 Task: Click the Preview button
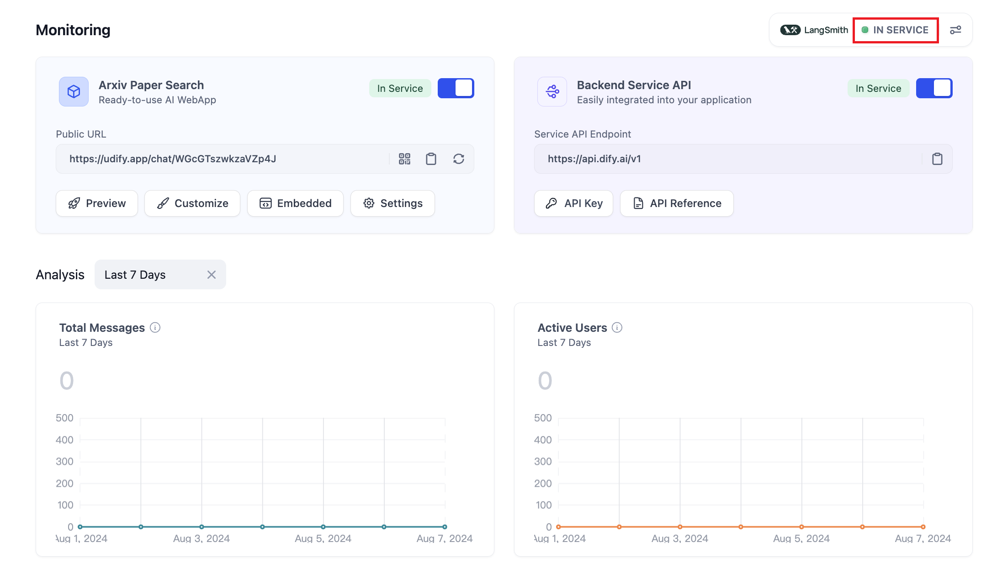(x=97, y=203)
